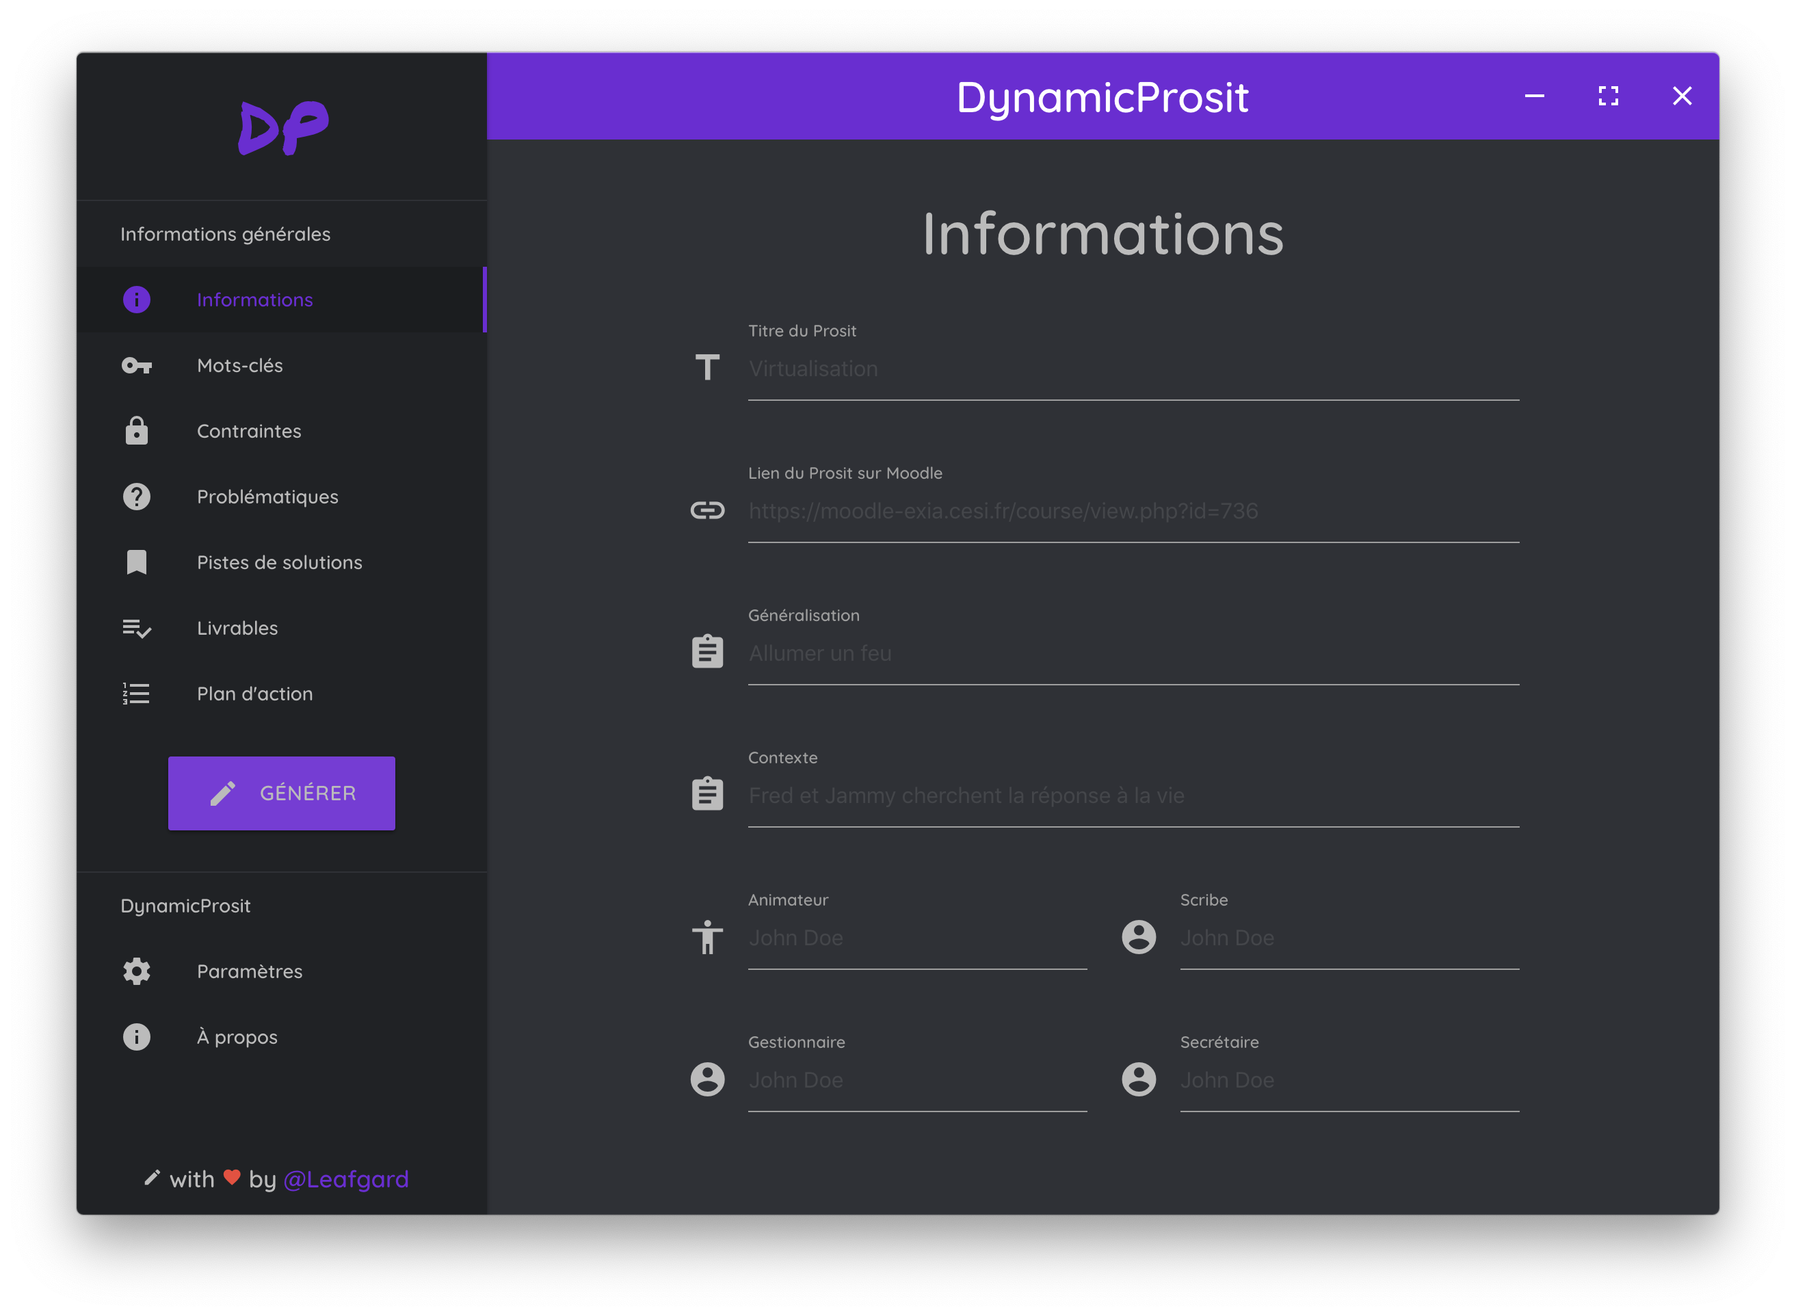Click the lock icon for Contraintes
The image size is (1796, 1316).
pyautogui.click(x=136, y=431)
